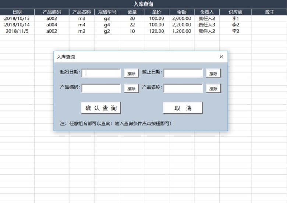Click the 截止日期 input field
The image size is (287, 203).
pos(183,73)
